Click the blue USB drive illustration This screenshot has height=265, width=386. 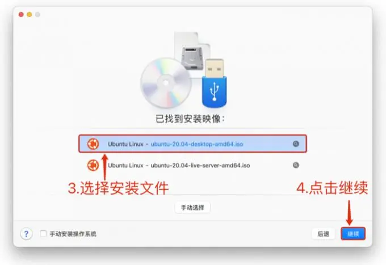point(215,83)
